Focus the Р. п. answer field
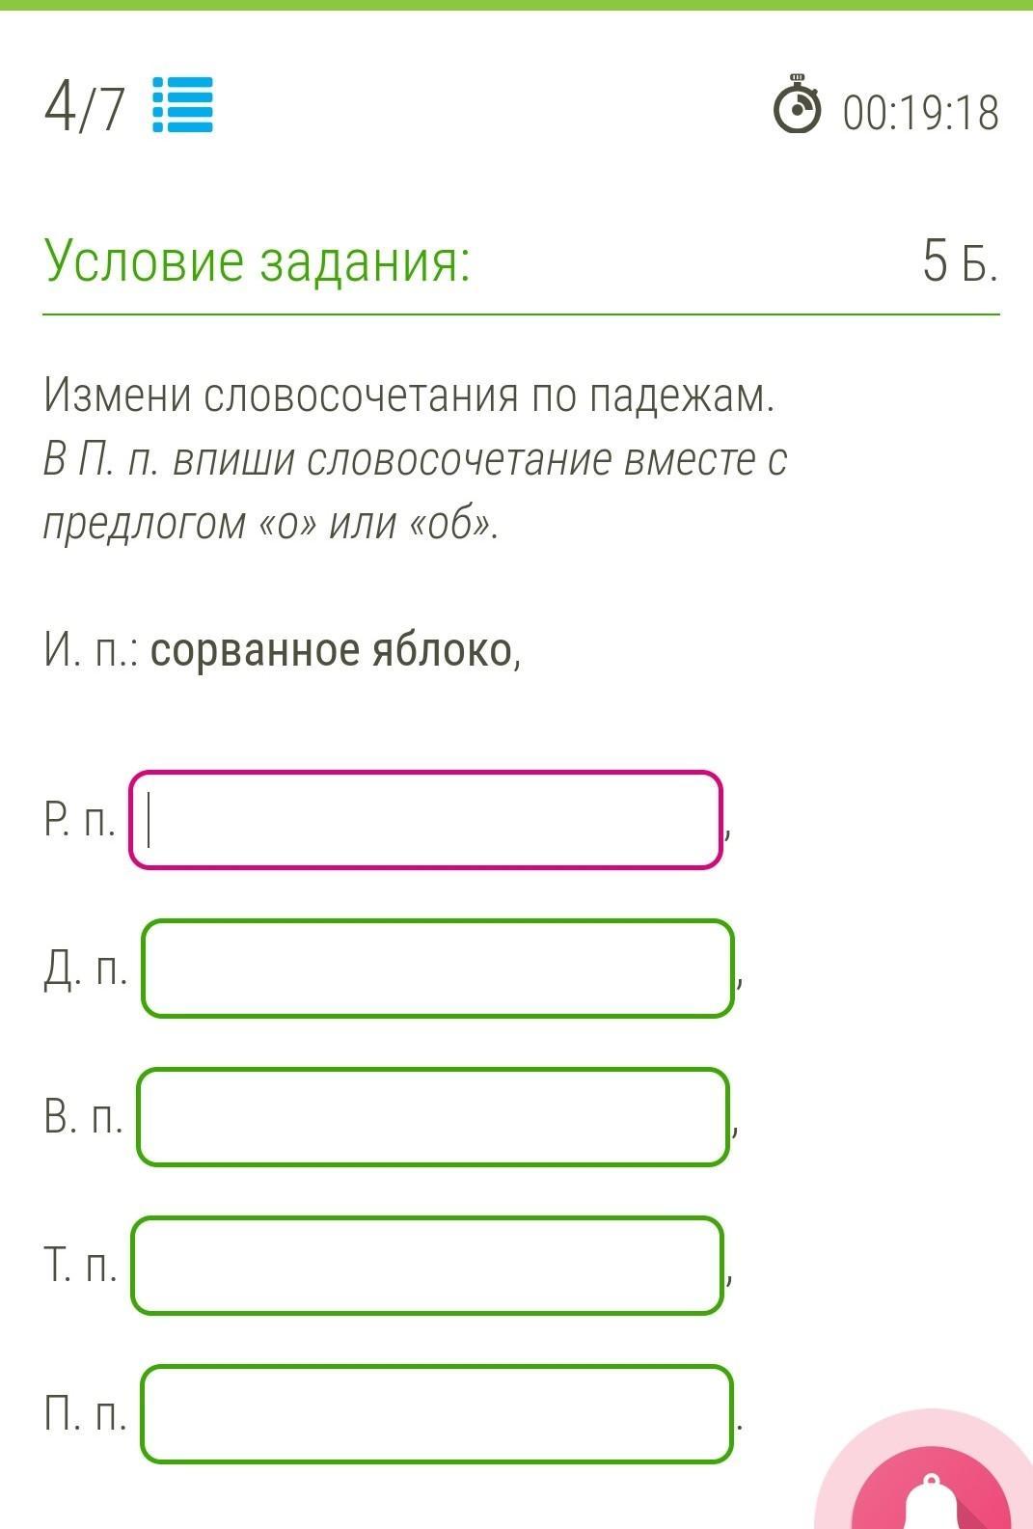Screen dimensions: 1033x1529 425,820
